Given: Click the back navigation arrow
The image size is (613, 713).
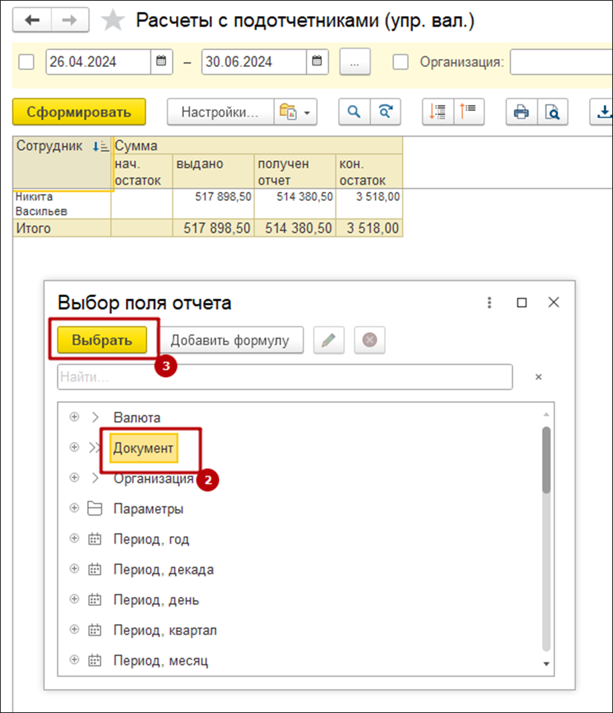Looking at the screenshot, I should coord(31,20).
